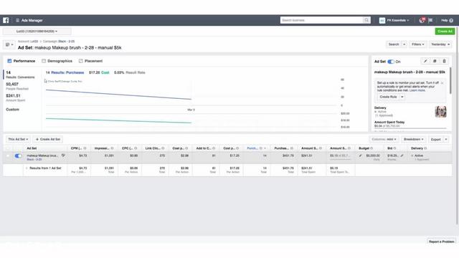459x258 pixels.
Task: Tick the select-all checkbox in table header
Action: pyautogui.click(x=8, y=148)
